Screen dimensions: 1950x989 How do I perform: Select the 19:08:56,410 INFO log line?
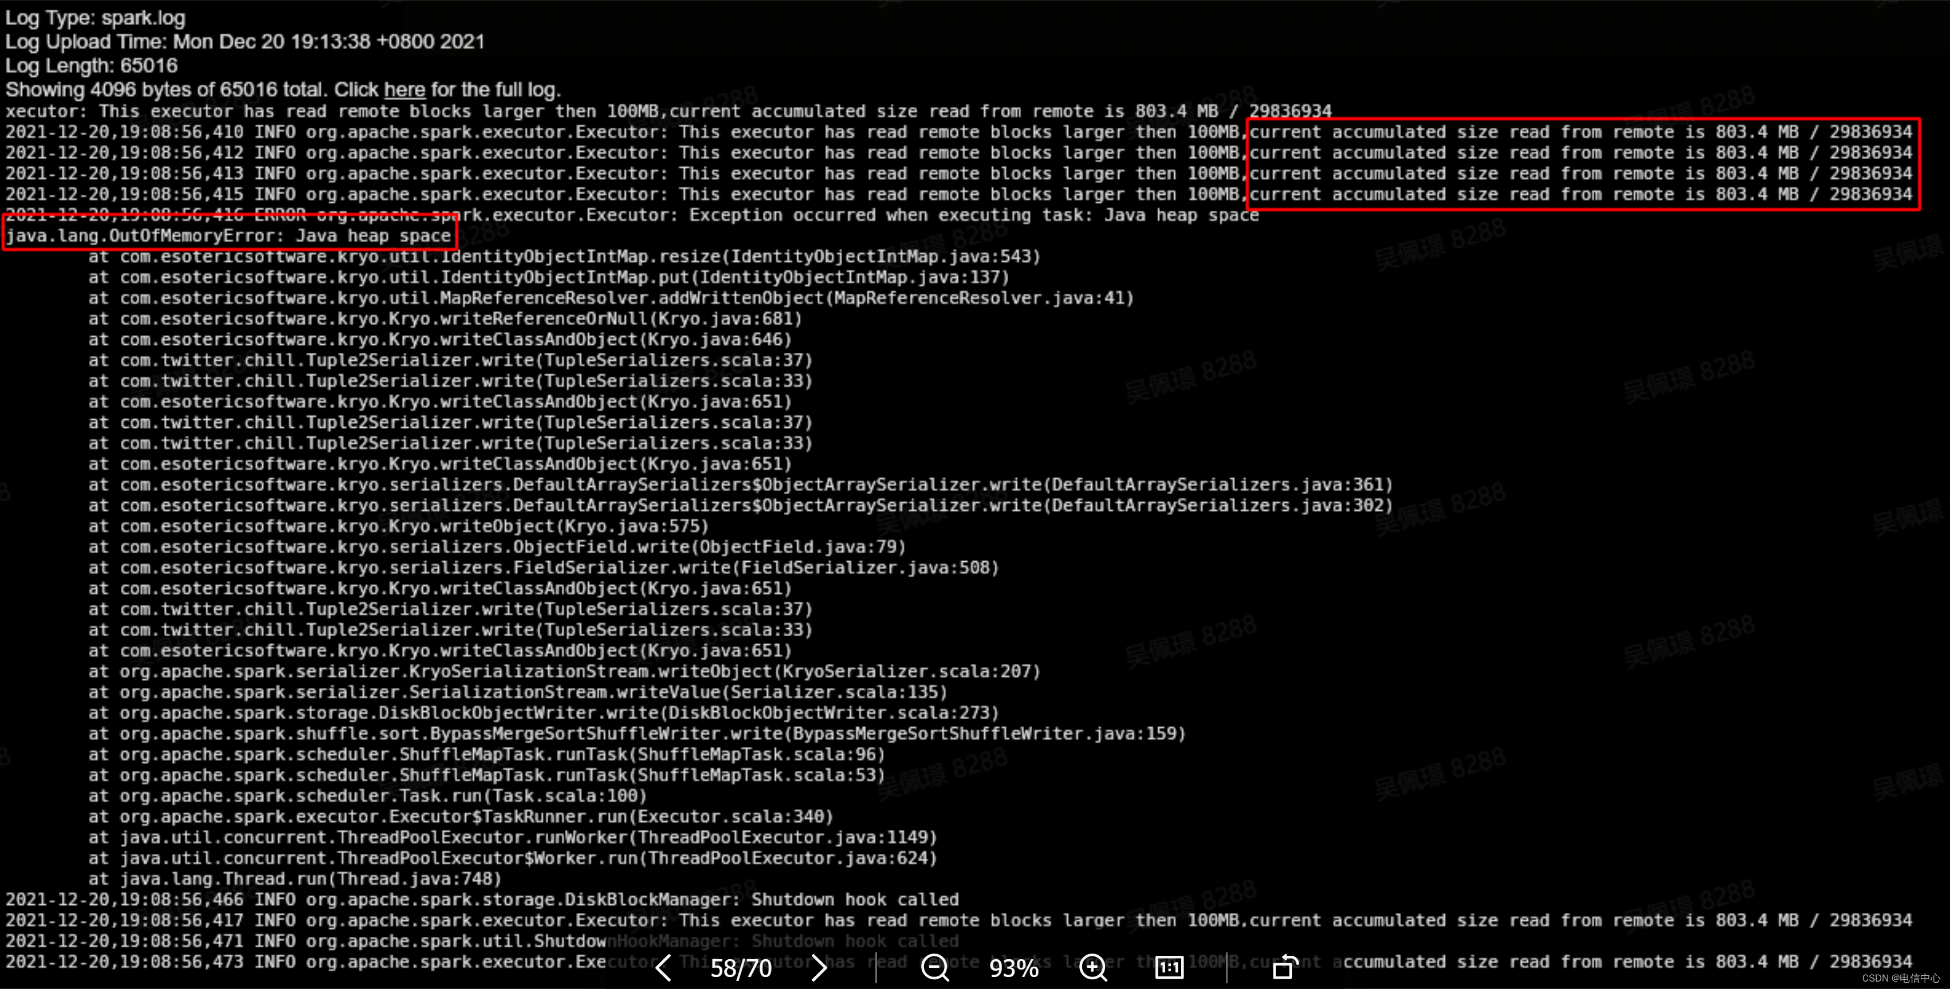click(958, 132)
